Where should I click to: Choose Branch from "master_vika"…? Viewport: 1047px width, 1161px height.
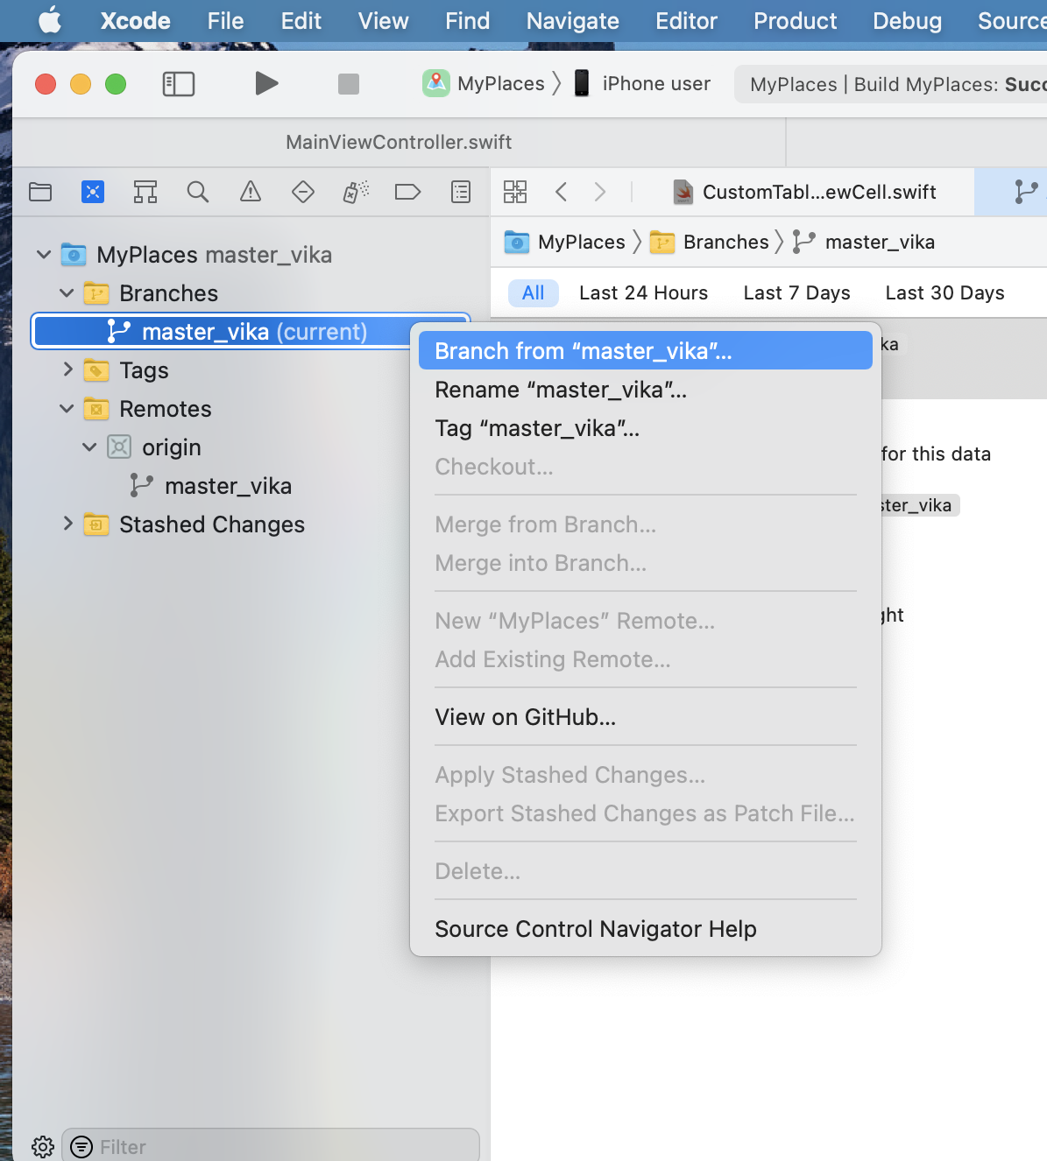646,351
